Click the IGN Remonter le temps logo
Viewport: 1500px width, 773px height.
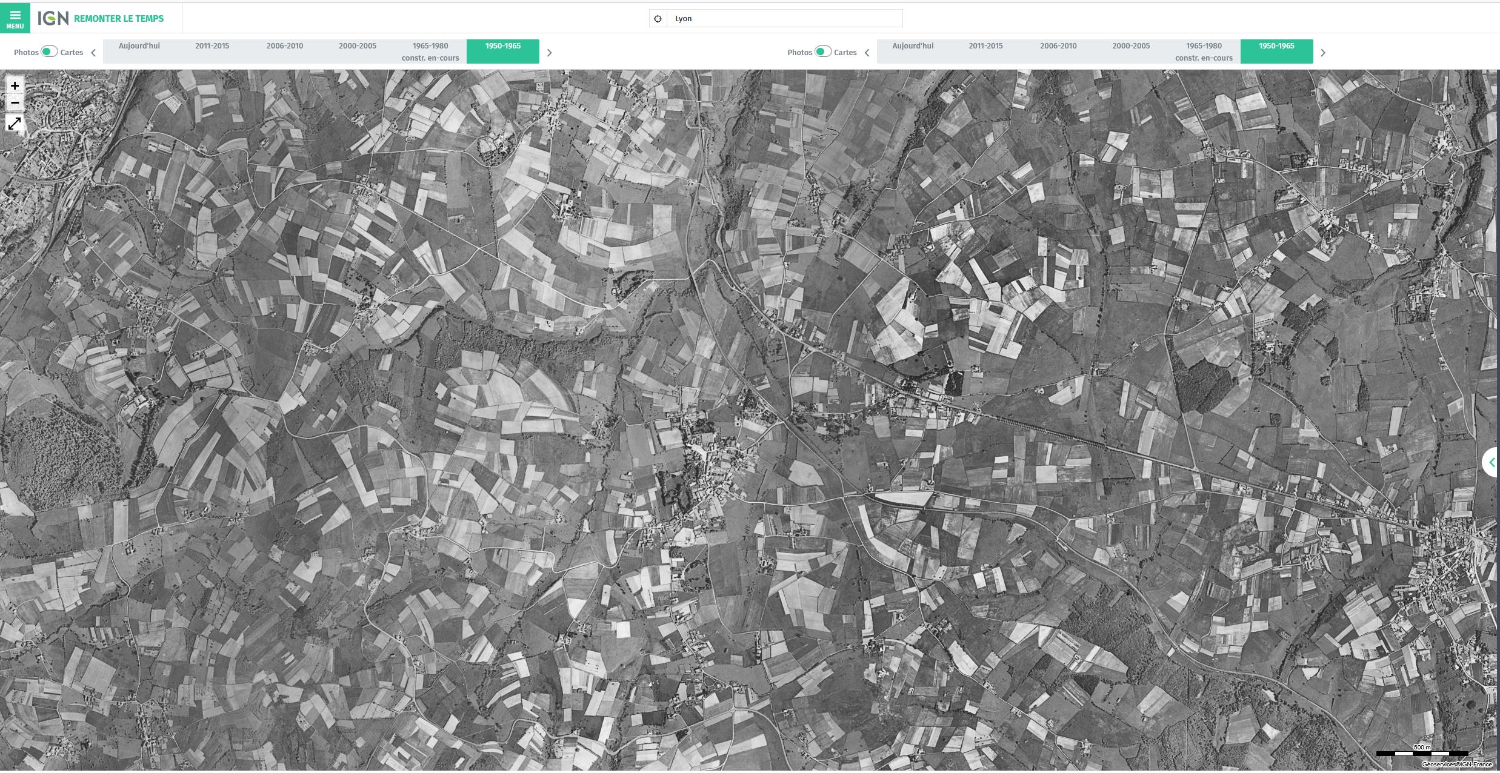pyautogui.click(x=101, y=18)
